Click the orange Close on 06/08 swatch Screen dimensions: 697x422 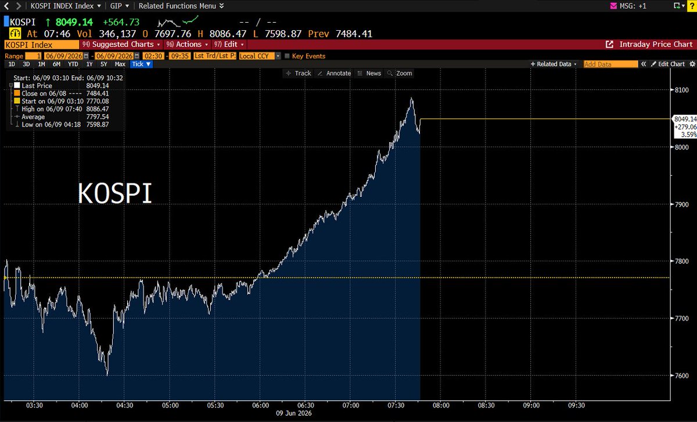point(16,93)
